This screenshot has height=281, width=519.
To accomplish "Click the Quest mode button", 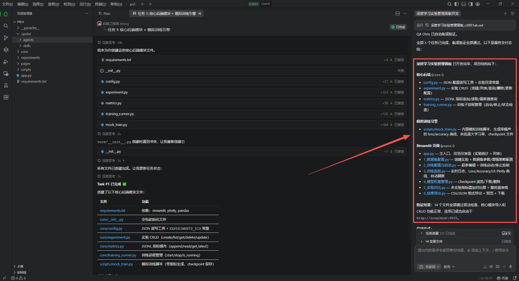I will coord(266,4).
